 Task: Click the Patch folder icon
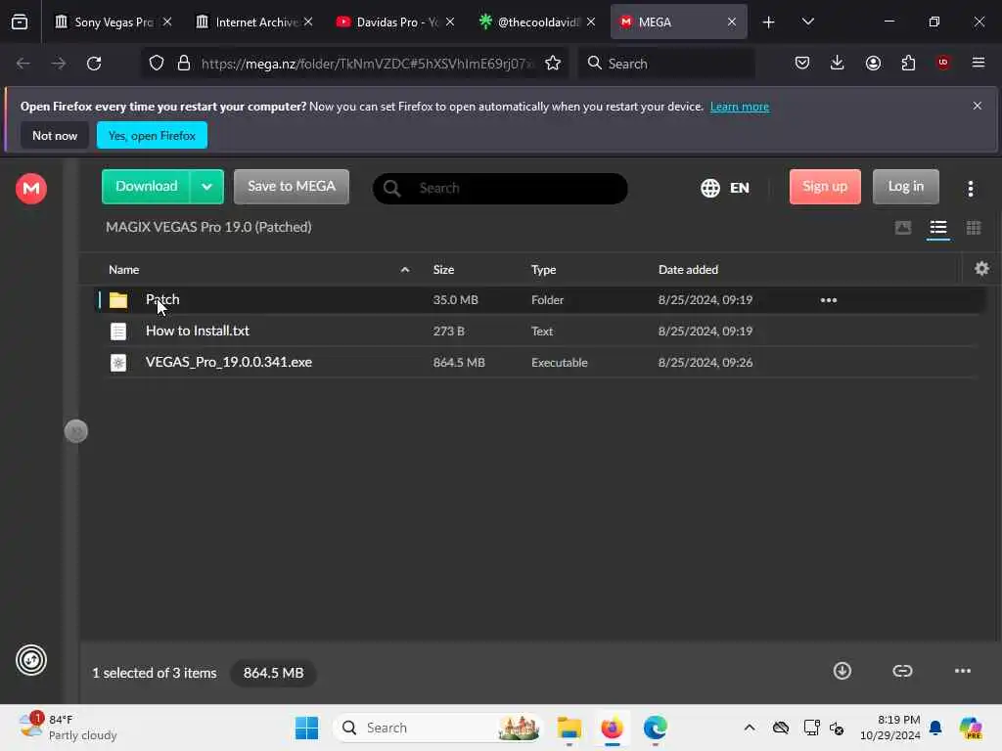tap(118, 300)
